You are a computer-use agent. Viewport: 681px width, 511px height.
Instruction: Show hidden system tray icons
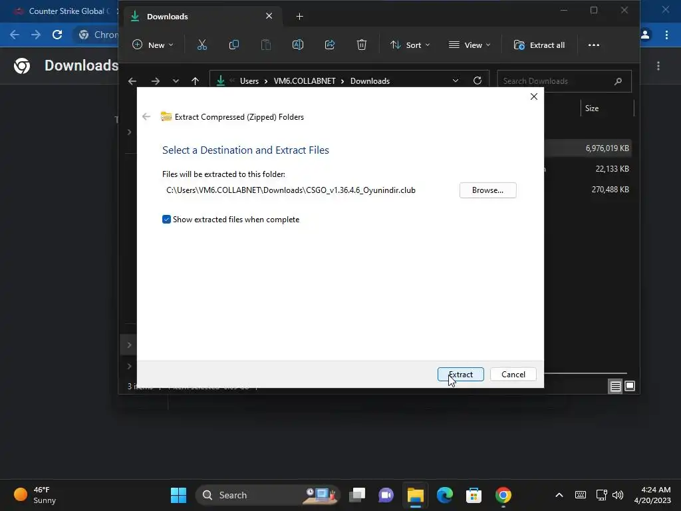point(559,495)
